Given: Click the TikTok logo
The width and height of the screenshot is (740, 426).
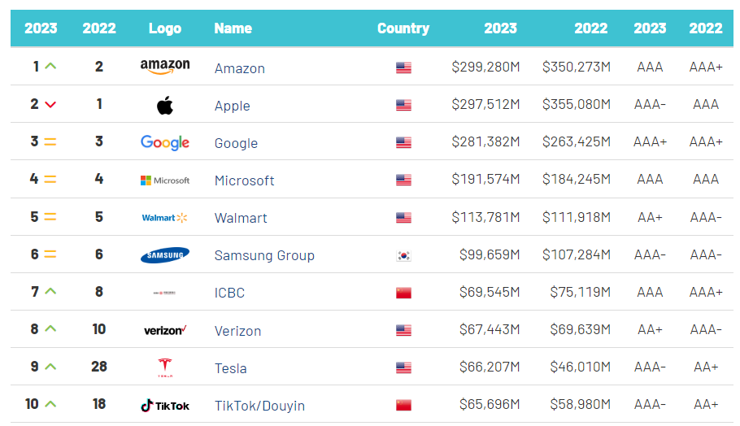Looking at the screenshot, I should 164,405.
